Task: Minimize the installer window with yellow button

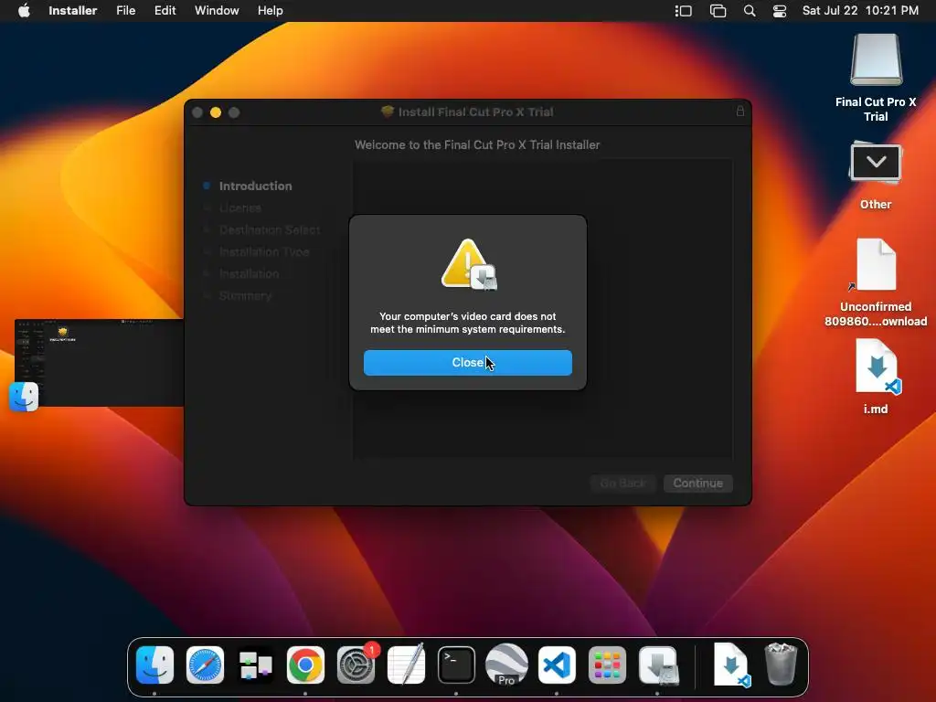Action: (216, 112)
